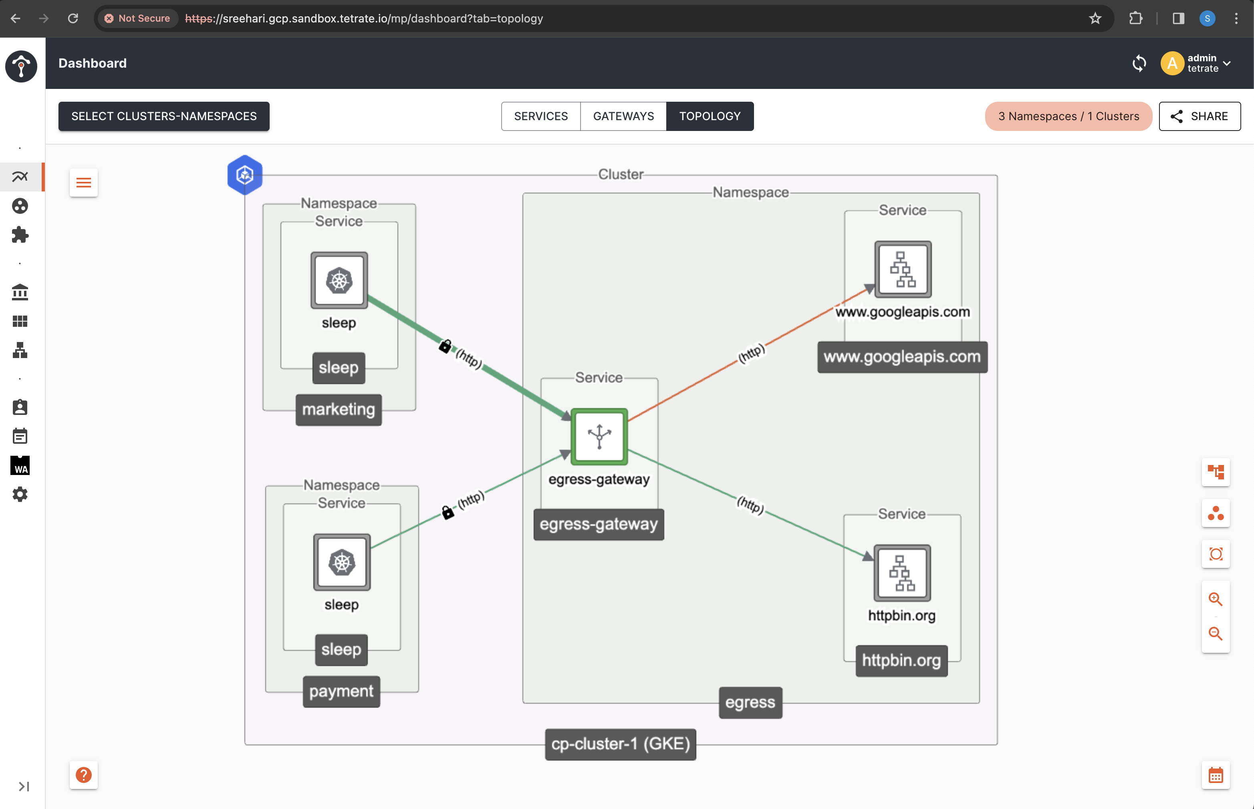
Task: Select the marketing sleep service node
Action: [x=339, y=280]
